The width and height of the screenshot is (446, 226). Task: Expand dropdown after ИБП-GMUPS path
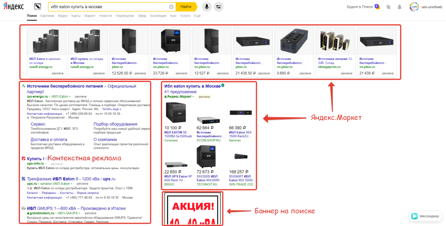click(x=80, y=213)
